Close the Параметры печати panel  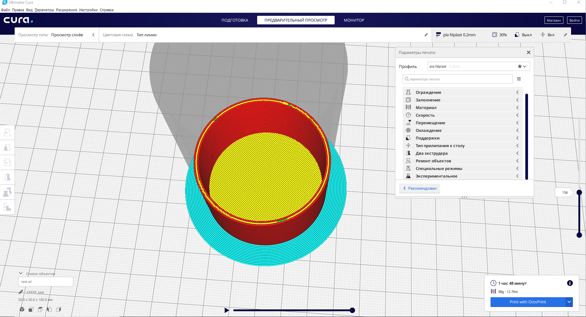(x=529, y=52)
